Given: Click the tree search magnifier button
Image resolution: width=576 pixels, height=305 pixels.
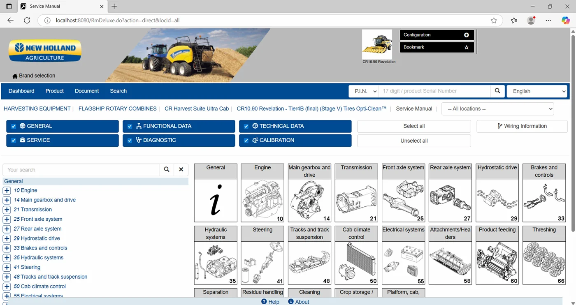Looking at the screenshot, I should click(167, 170).
